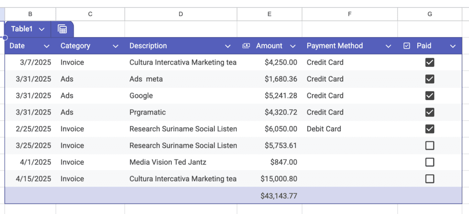Image resolution: width=469 pixels, height=214 pixels.
Task: Open the Table1 name dropdown arrow
Action: 42,29
